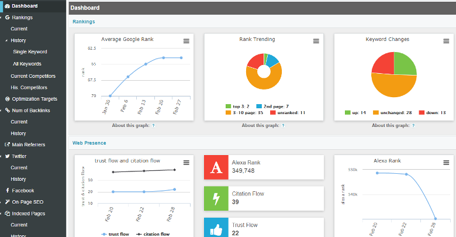Screen dimensions: 456x237
Task: Open the Main Referrers menu label
Action: (x=29, y=145)
